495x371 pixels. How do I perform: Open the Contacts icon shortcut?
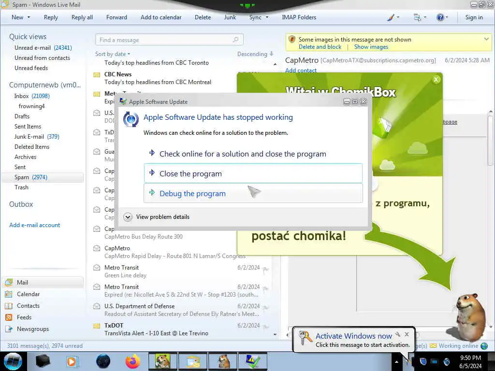tap(9, 306)
